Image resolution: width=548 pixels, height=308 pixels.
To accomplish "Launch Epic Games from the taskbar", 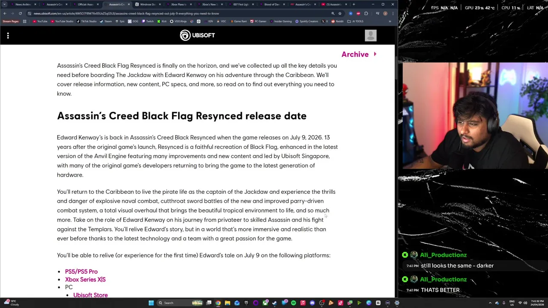I will 246,303.
